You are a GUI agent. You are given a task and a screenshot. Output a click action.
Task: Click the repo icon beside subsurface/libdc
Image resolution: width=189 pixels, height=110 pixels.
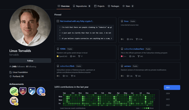click(58, 66)
